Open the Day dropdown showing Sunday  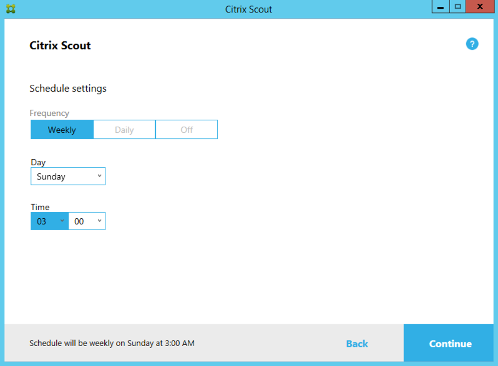click(68, 176)
